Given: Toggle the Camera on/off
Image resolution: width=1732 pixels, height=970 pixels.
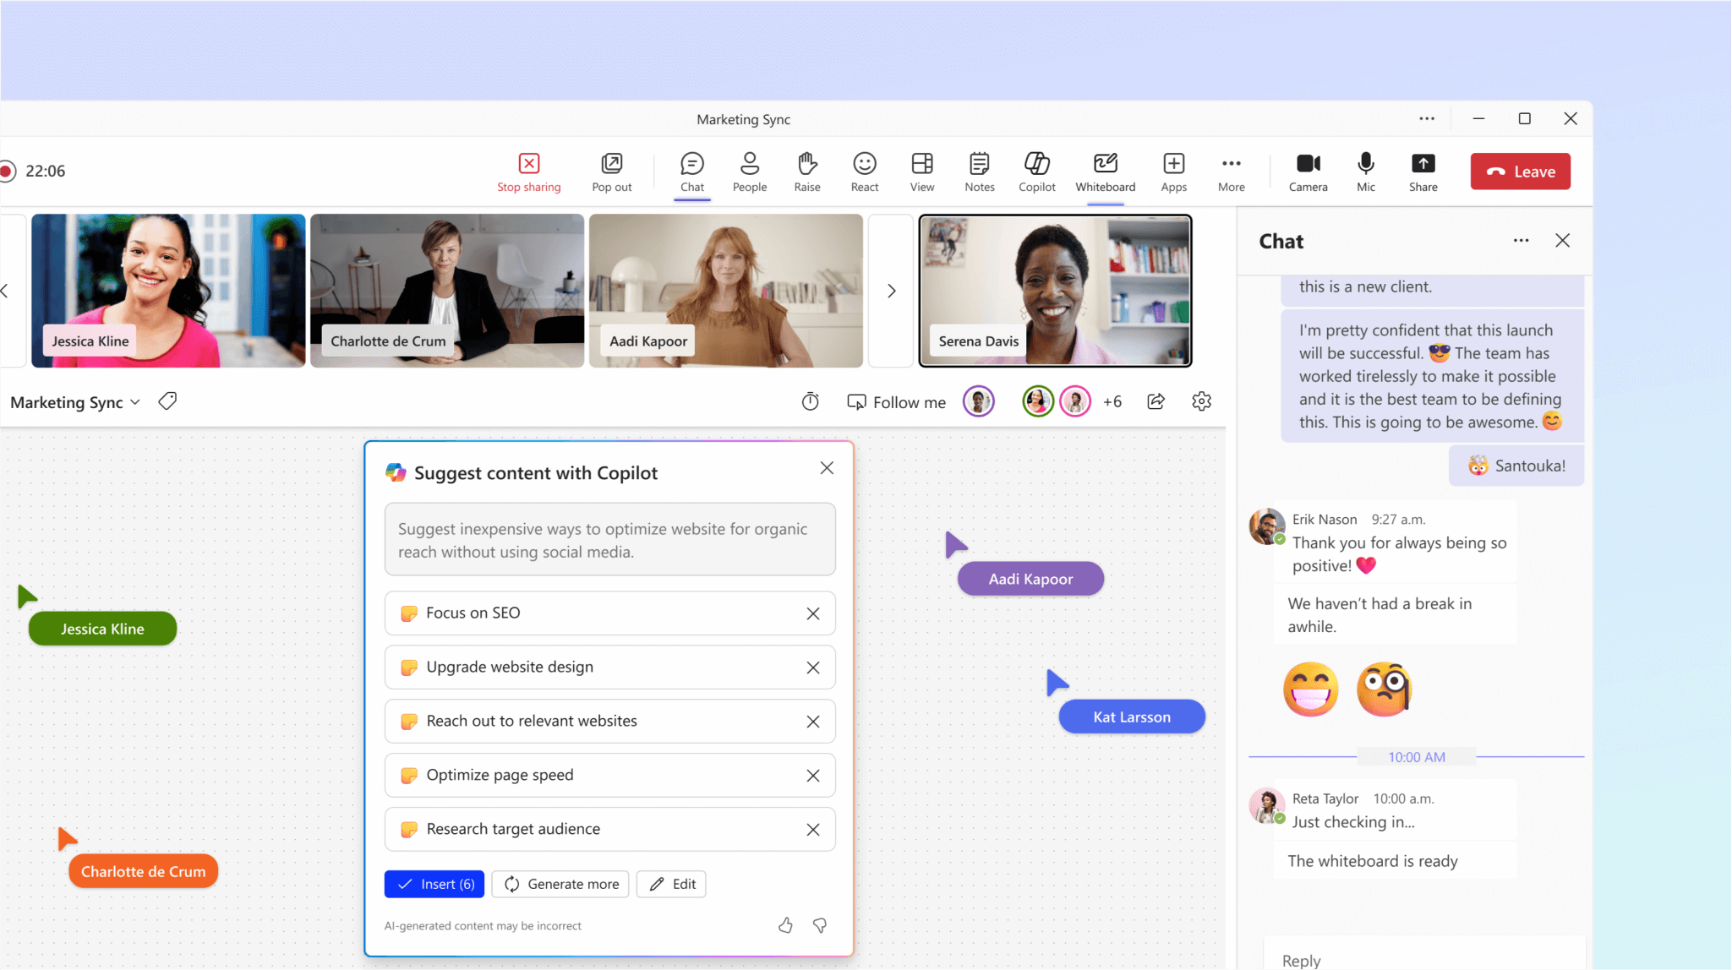Looking at the screenshot, I should point(1308,170).
